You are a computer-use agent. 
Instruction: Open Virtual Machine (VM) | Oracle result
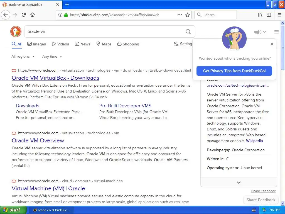tap(48, 188)
